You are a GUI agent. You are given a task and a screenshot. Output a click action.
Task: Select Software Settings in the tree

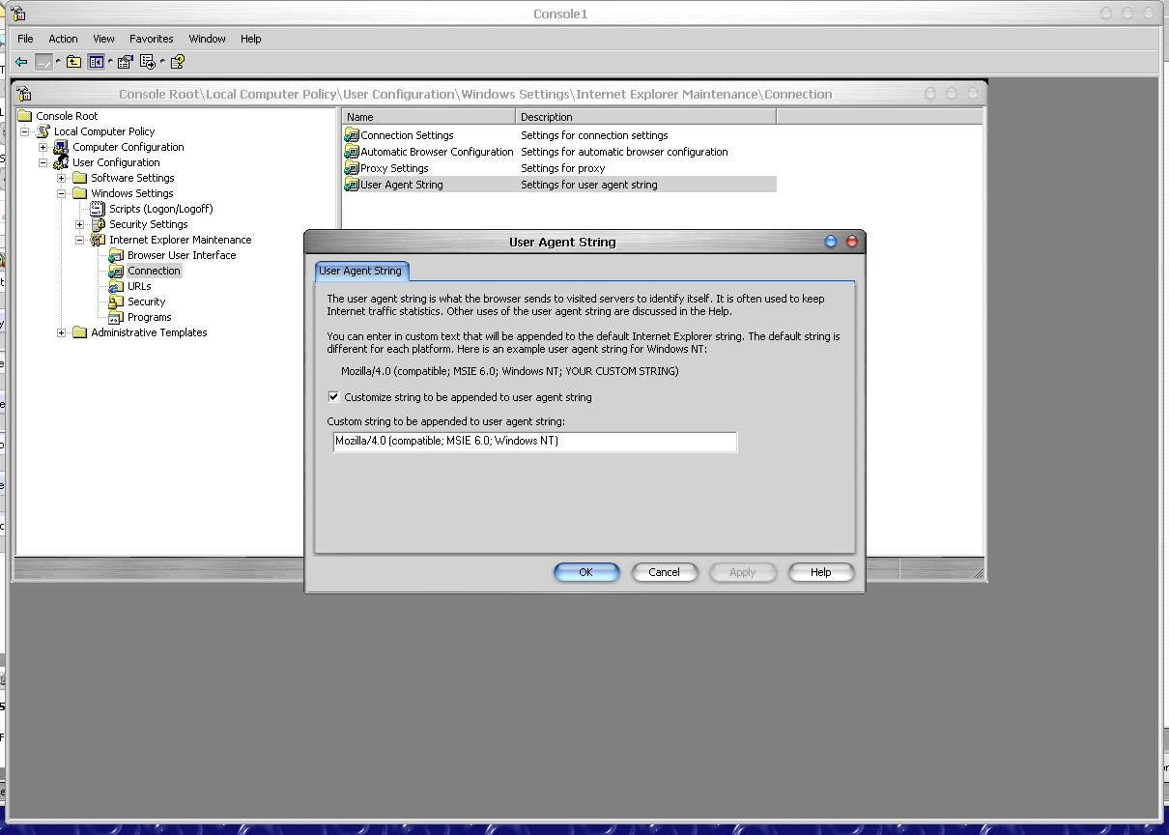[x=132, y=178]
